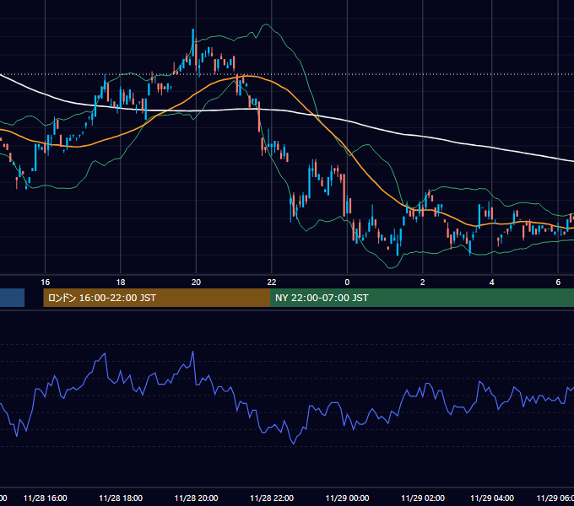Click the ロンドン 16:00-22:00 JST session bar
The width and height of the screenshot is (574, 506).
(157, 298)
